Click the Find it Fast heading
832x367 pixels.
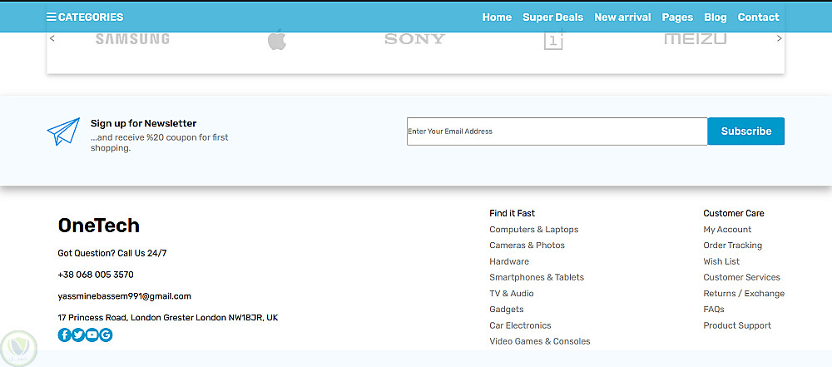click(512, 213)
